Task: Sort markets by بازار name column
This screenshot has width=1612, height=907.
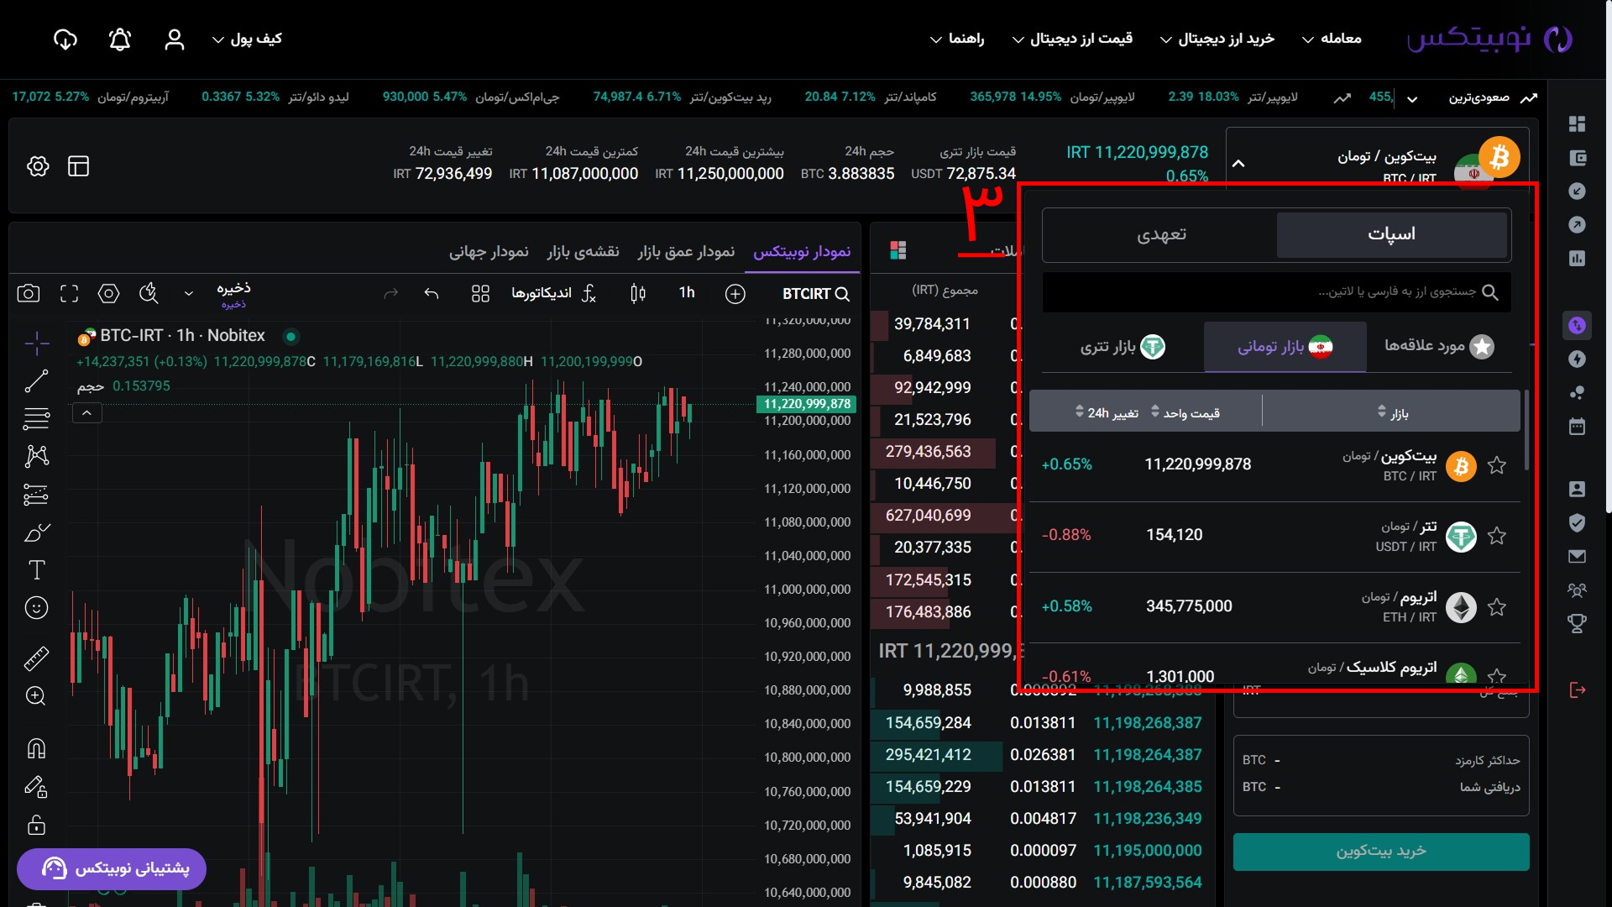Action: 1393,412
